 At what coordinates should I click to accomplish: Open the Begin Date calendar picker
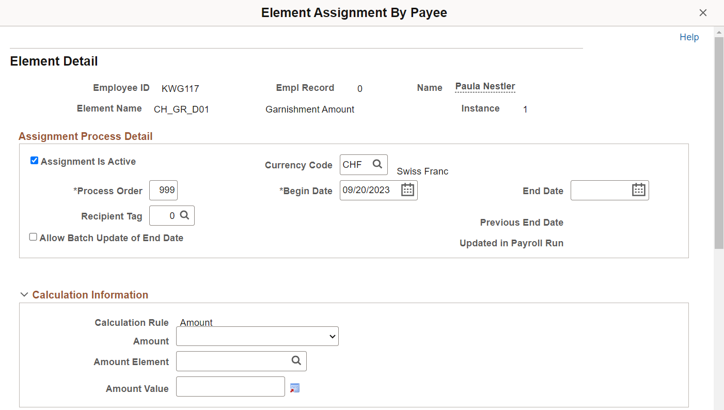coord(407,190)
